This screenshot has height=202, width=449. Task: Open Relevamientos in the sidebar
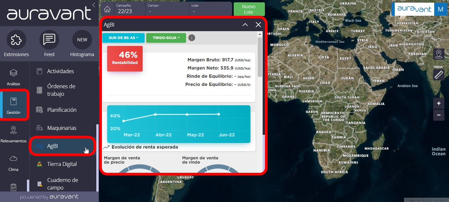point(13,134)
